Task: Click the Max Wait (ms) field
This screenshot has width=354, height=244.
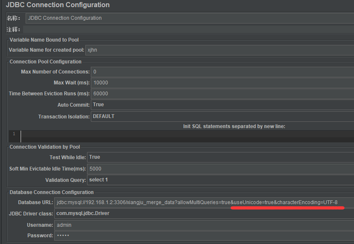Action: coord(222,83)
